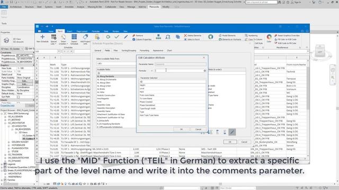Toggle the Sun Path checkbox
The height and width of the screenshot is (190, 339).
pyautogui.click(x=19, y=97)
